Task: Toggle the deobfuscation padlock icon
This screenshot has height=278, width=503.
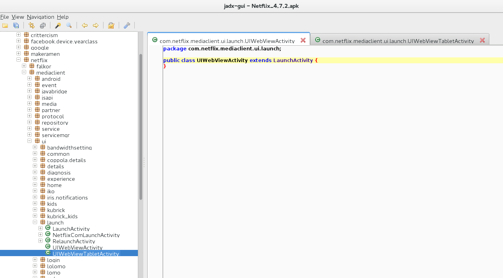Action: pyautogui.click(x=111, y=26)
